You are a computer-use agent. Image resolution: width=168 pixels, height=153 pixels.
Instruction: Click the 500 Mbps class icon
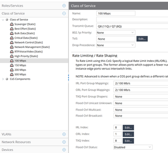12,74
